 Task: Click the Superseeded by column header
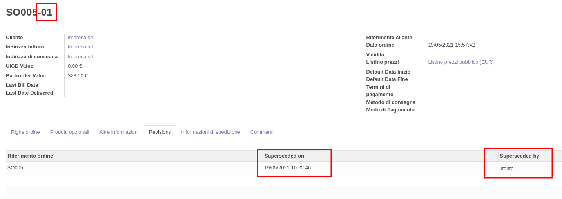click(x=519, y=156)
